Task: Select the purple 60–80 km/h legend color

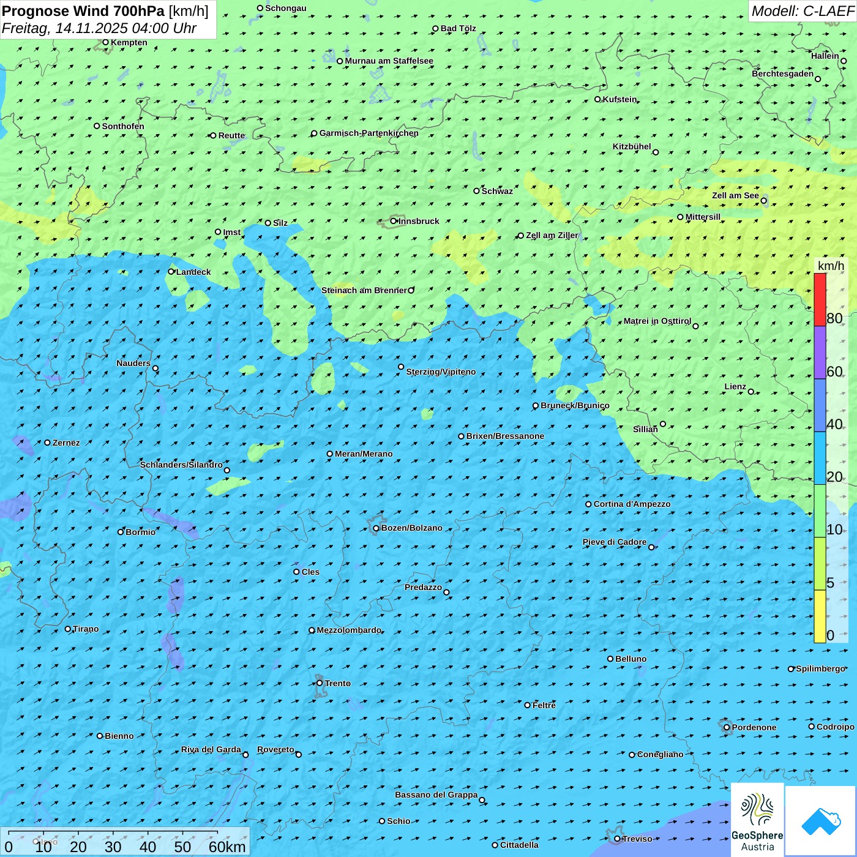Action: pyautogui.click(x=820, y=353)
